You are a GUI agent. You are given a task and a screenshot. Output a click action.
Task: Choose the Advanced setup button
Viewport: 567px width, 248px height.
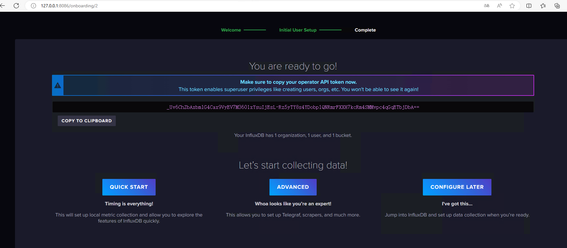(x=293, y=187)
